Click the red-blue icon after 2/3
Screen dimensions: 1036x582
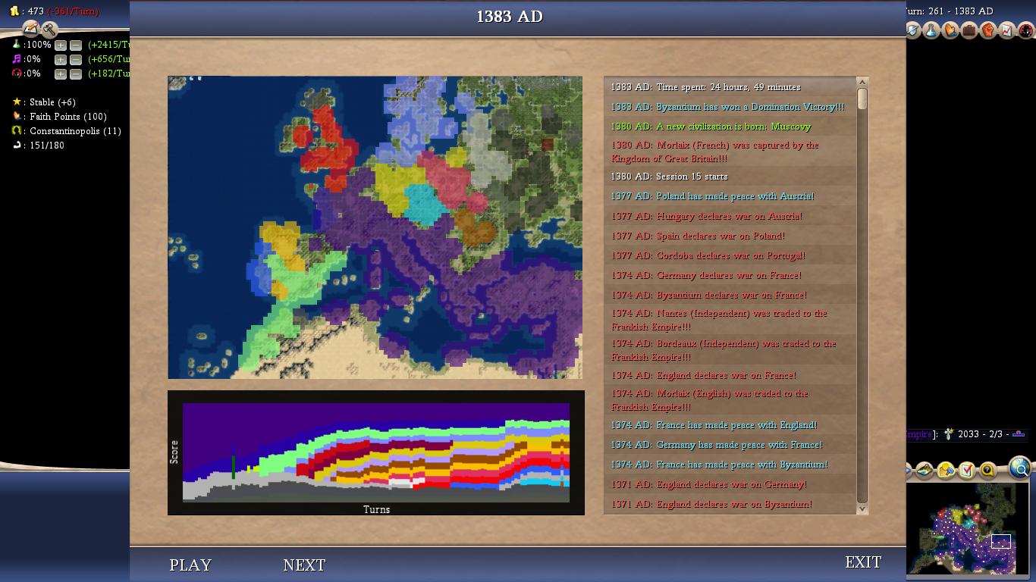[1019, 434]
